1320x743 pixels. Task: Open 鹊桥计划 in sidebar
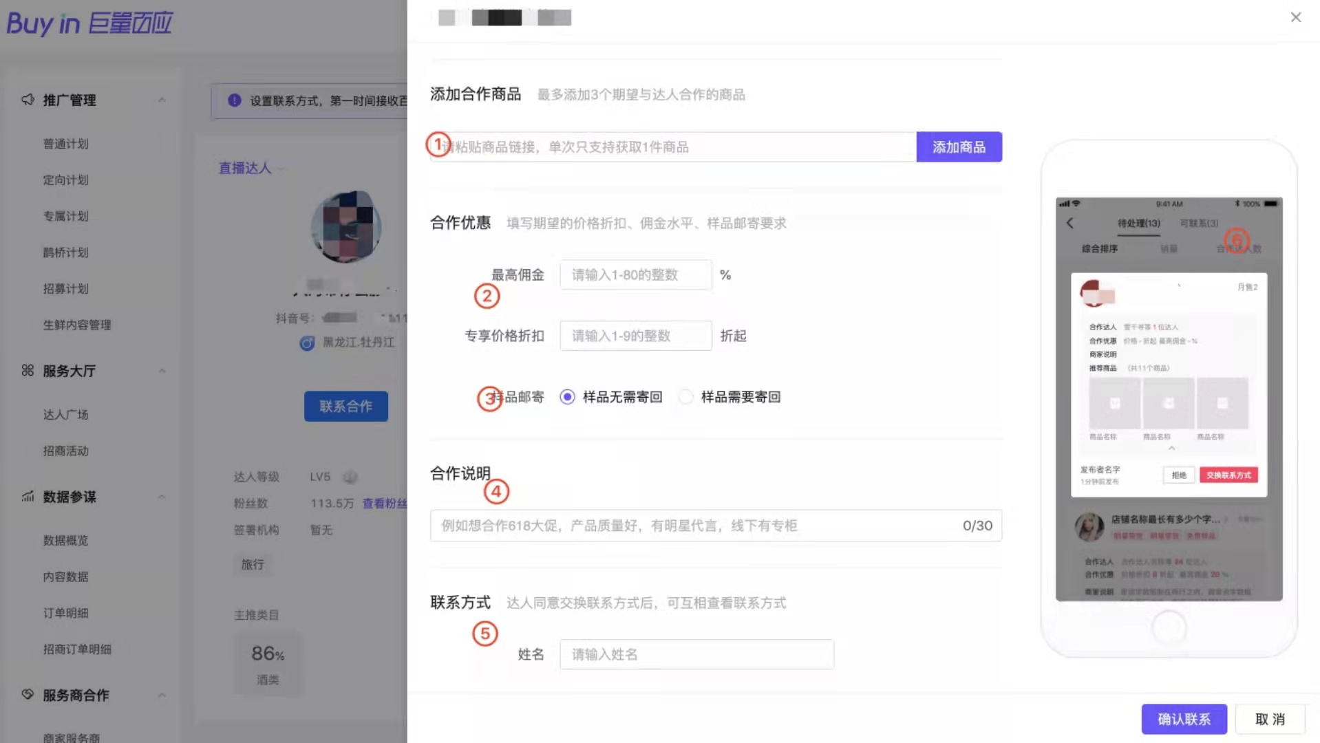click(x=65, y=252)
